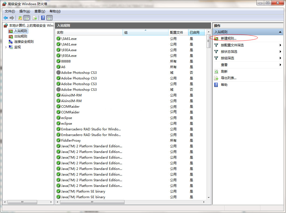Select 连接安全规则 in the left tree

pos(24,42)
